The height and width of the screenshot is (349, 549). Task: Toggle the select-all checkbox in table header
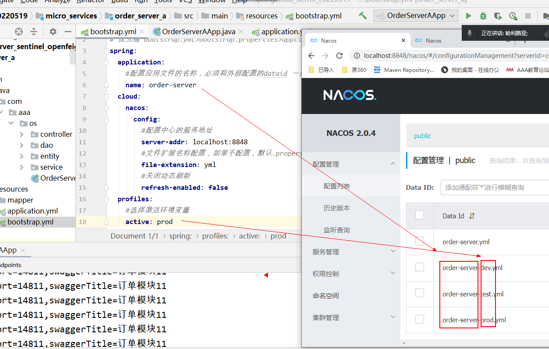tap(420, 215)
